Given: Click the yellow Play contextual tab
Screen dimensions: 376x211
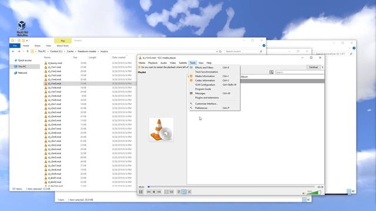Looking at the screenshot, I should (x=63, y=40).
